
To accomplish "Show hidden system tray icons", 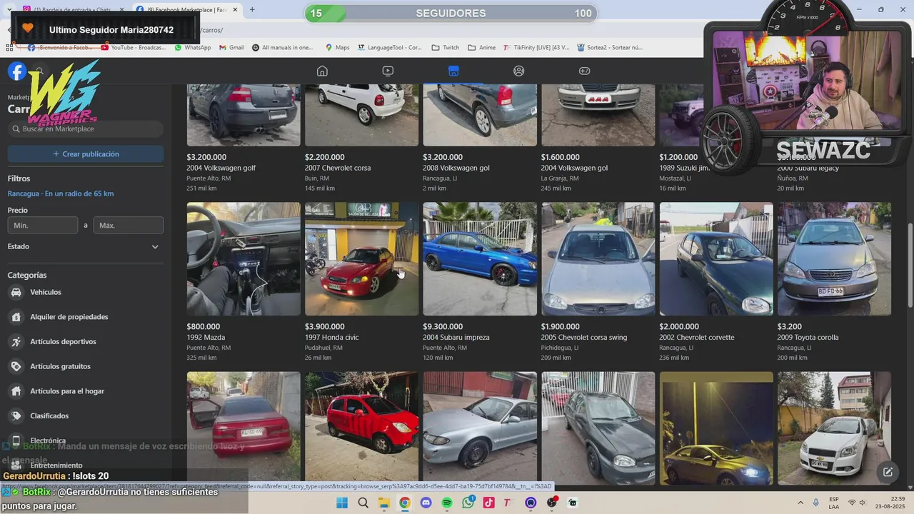I will 800,503.
